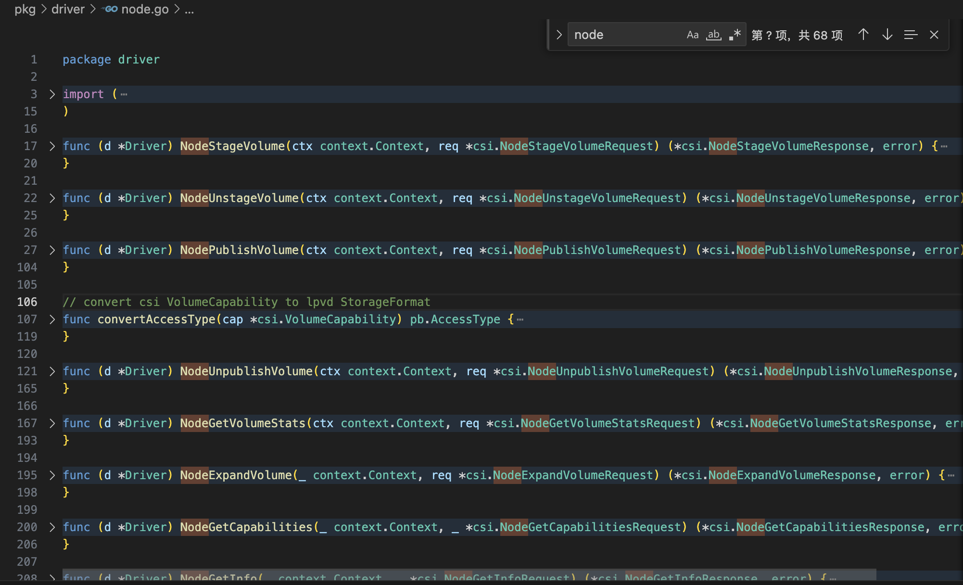Click 'NodeUnpublishVolume' function name
Viewport: 963px width, 585px height.
tap(247, 371)
